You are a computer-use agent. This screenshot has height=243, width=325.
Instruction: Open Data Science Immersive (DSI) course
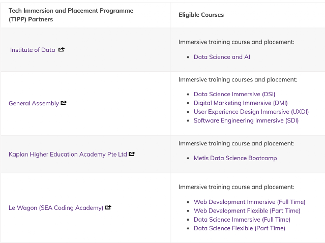pyautogui.click(x=234, y=94)
